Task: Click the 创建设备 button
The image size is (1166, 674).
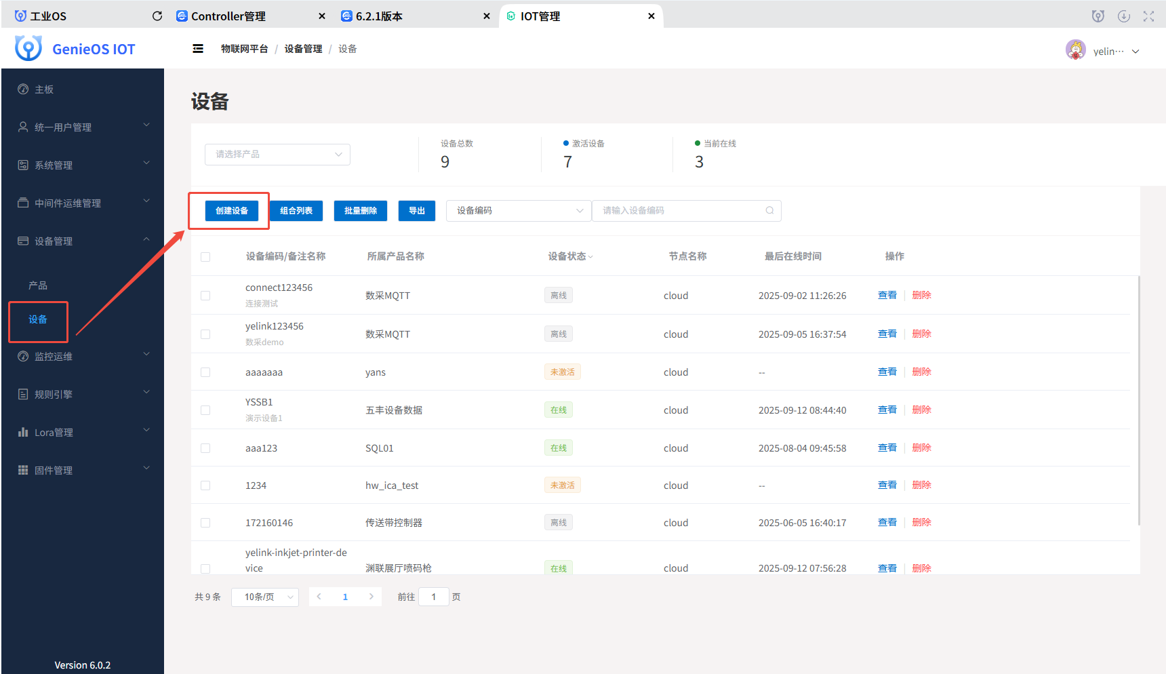Action: pyautogui.click(x=232, y=210)
